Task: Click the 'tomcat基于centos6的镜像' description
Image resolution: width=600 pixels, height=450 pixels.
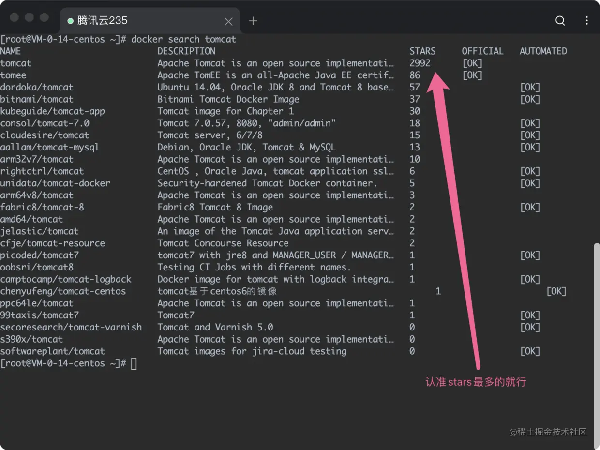Action: (217, 291)
